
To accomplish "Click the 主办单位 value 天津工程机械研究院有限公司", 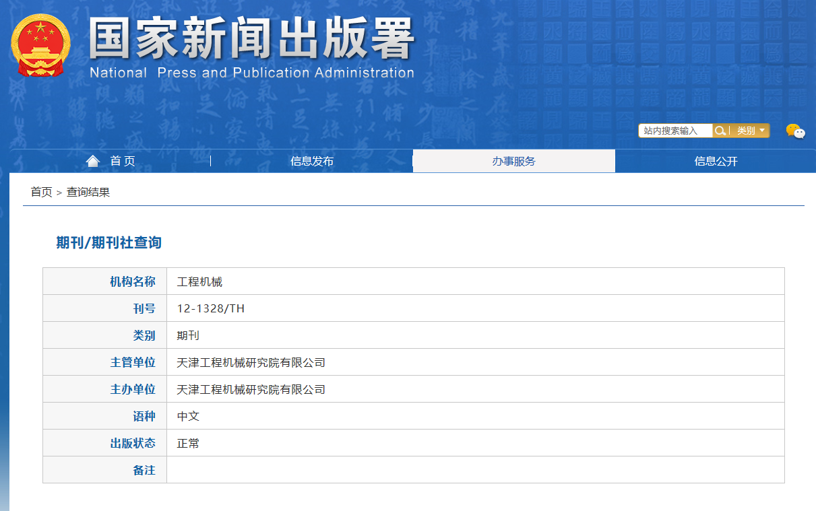I will point(251,389).
